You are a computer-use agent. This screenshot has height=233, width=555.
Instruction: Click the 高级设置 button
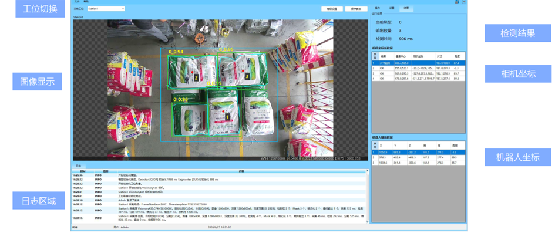[332, 9]
